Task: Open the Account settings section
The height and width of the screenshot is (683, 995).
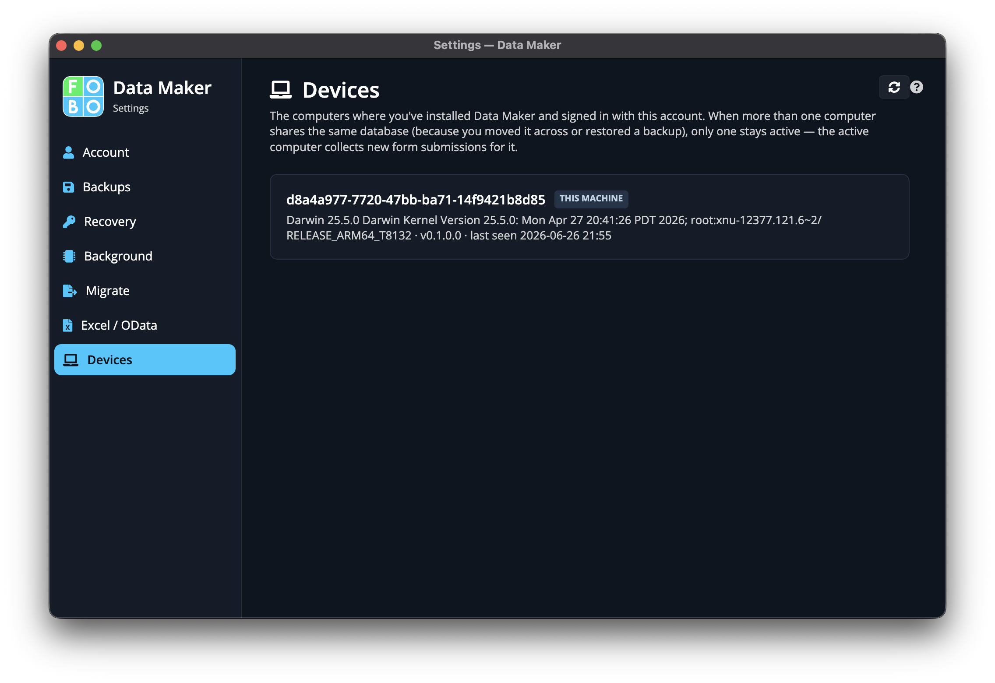Action: 145,152
